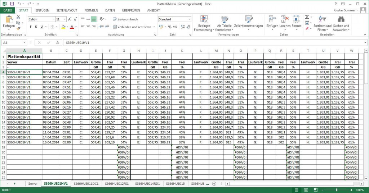Screen dimensions: 369x193
Task: Open the Standard number format dropdown
Action: [189, 19]
